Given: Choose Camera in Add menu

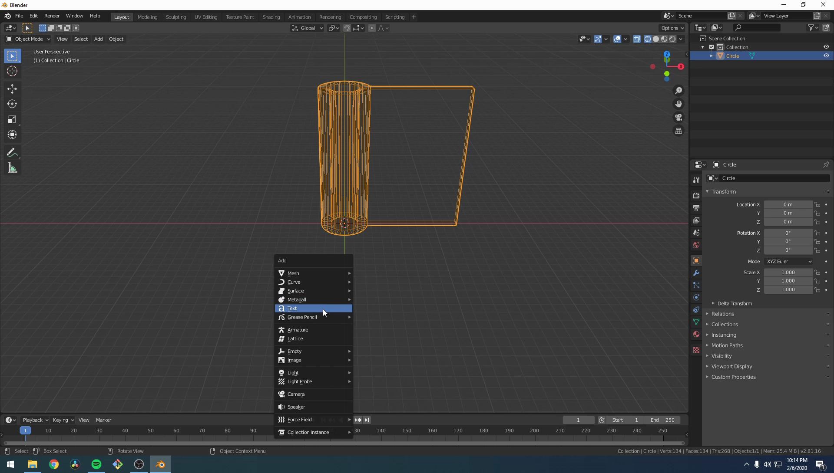Looking at the screenshot, I should pyautogui.click(x=313, y=394).
